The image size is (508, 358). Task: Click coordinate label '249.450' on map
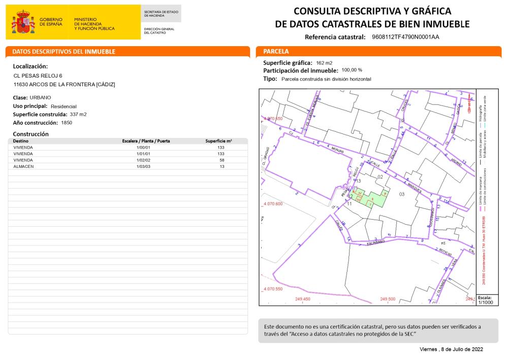coord(303,299)
